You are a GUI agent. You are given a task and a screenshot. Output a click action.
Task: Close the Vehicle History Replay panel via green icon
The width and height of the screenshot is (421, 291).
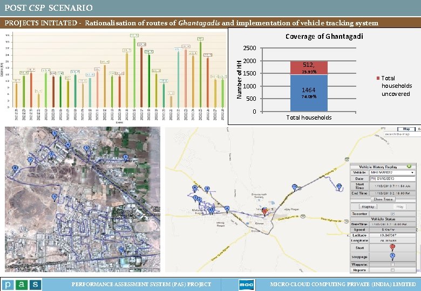click(x=409, y=167)
